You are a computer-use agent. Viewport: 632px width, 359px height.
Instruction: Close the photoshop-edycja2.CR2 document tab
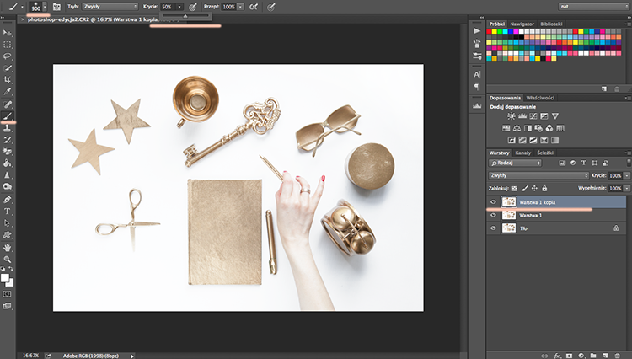pos(23,19)
